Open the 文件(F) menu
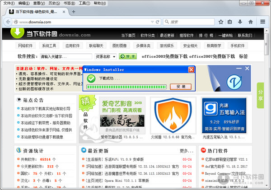This screenshot has width=271, height=190. pos(9,3)
